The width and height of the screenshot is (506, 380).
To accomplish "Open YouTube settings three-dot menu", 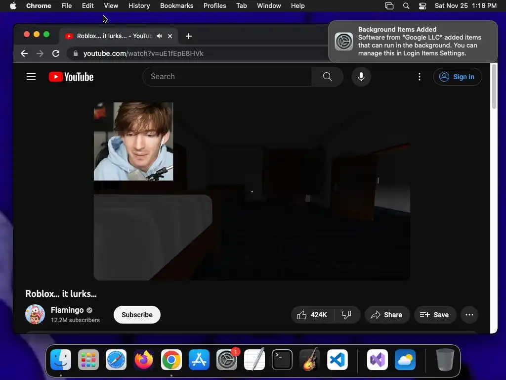I will click(419, 77).
